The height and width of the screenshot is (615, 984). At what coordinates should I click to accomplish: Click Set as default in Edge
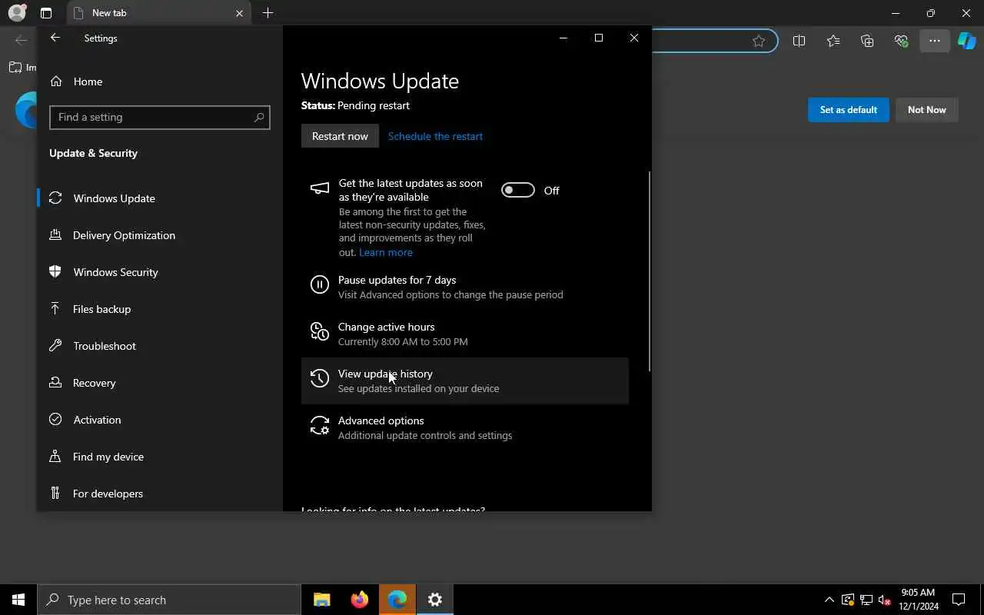coord(848,110)
